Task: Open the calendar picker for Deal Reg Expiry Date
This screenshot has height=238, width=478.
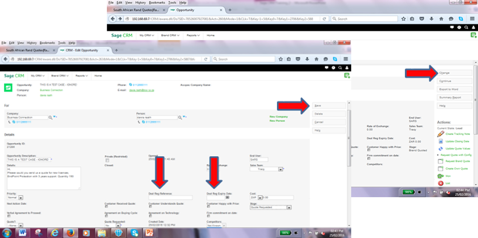Action: coord(228,198)
